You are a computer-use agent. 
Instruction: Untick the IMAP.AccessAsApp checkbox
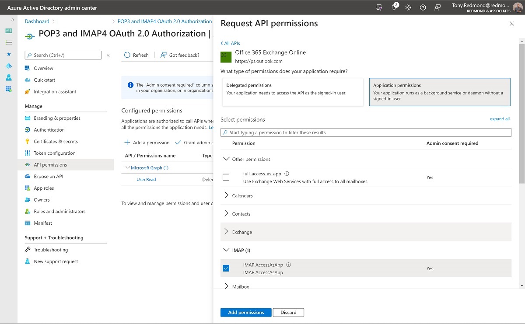point(226,268)
